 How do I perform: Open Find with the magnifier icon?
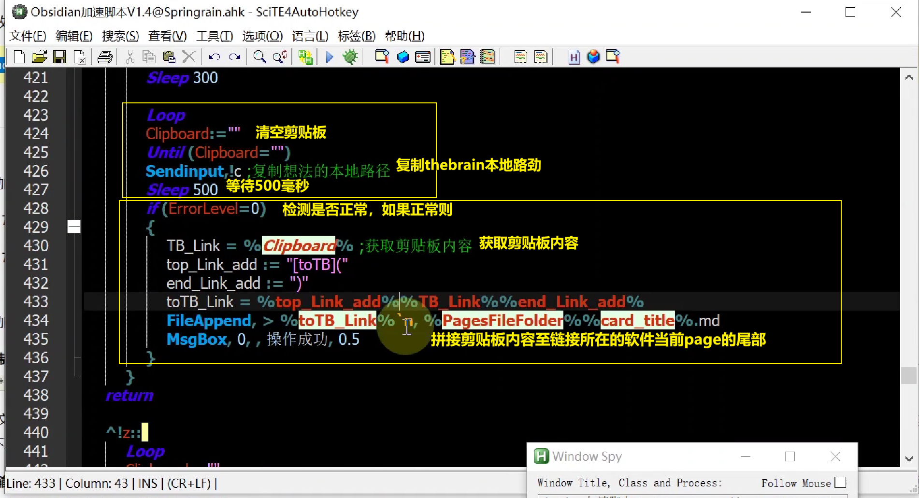pyautogui.click(x=259, y=57)
